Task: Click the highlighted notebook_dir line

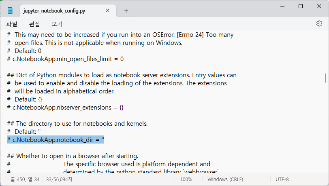Action: (x=56, y=140)
